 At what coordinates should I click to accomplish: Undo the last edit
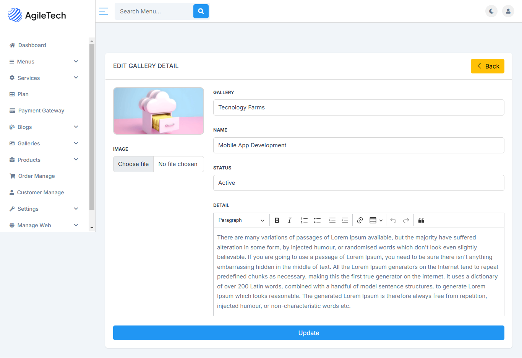(393, 220)
